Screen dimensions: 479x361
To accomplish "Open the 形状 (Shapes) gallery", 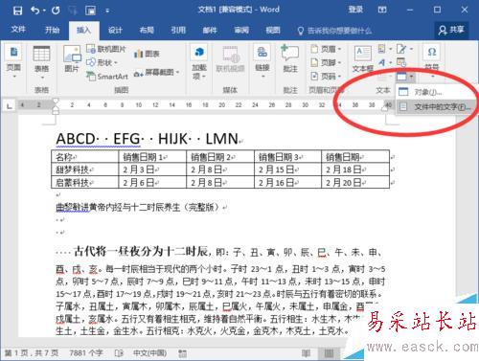I will pyautogui.click(x=103, y=62).
